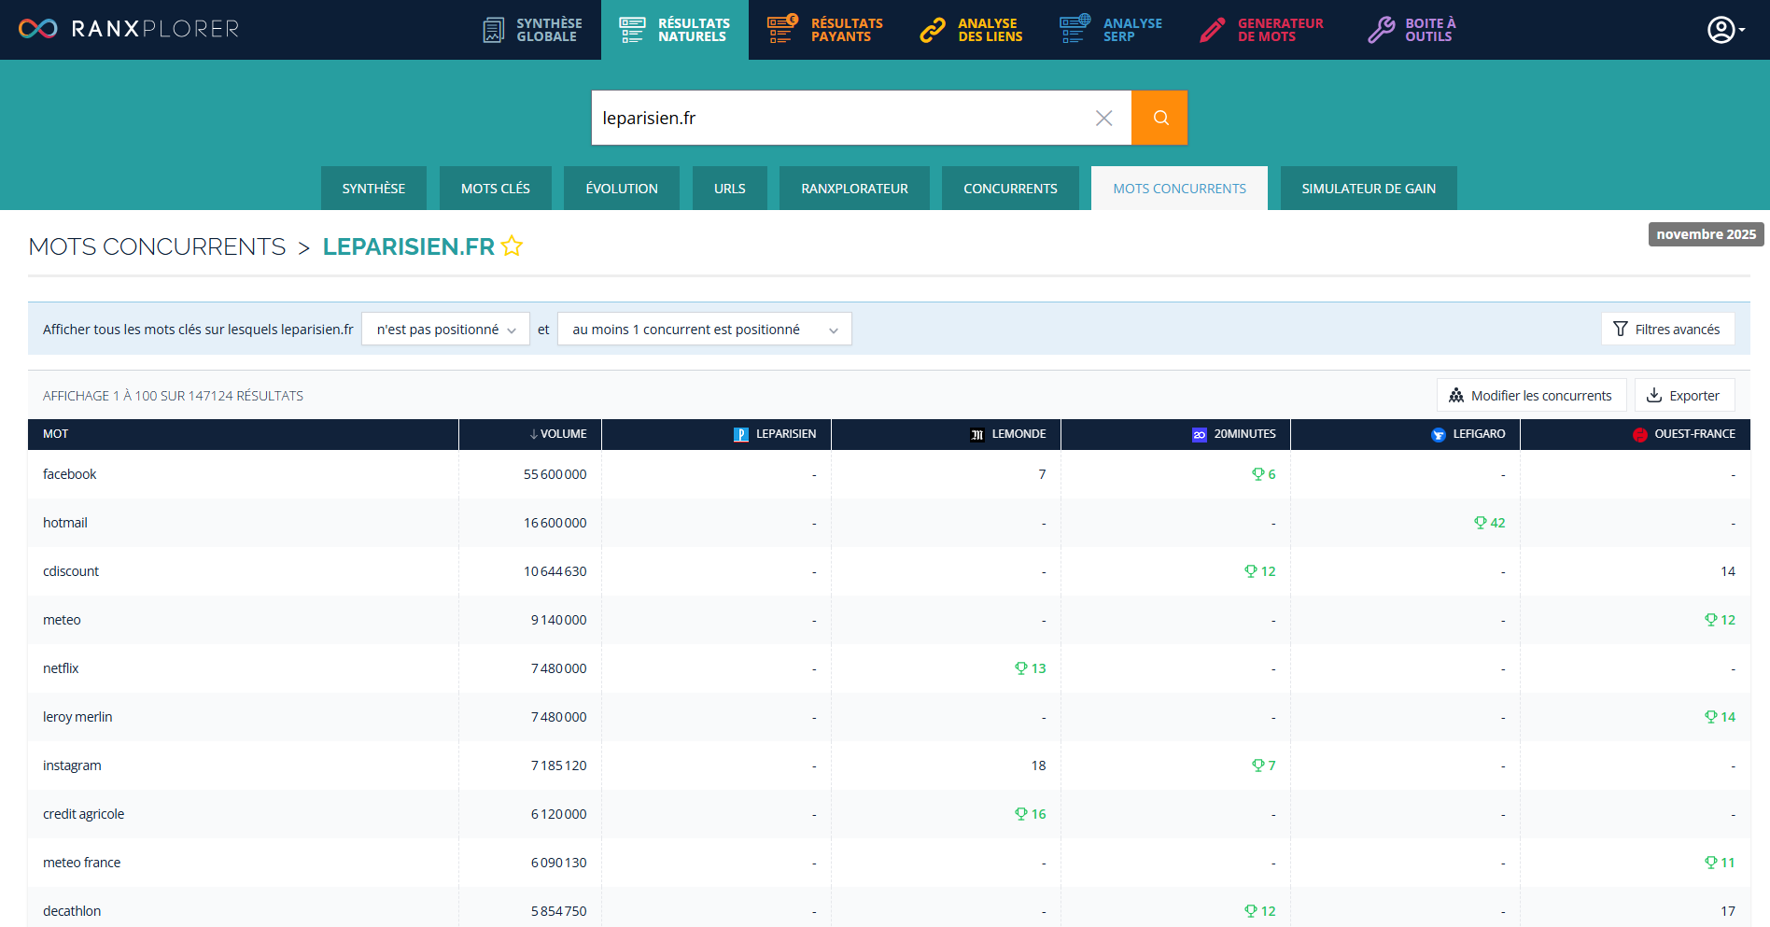Open Générateur de mots pencil icon
The width and height of the screenshot is (1770, 927).
(x=1213, y=30)
